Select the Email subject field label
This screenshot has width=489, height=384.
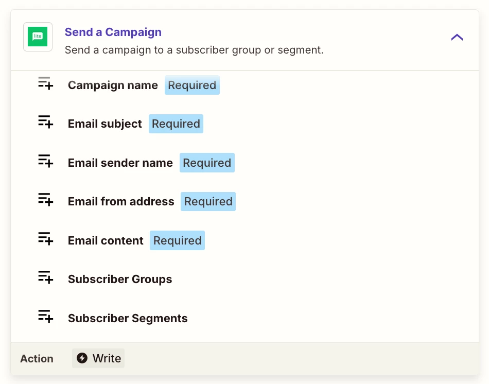[105, 124]
